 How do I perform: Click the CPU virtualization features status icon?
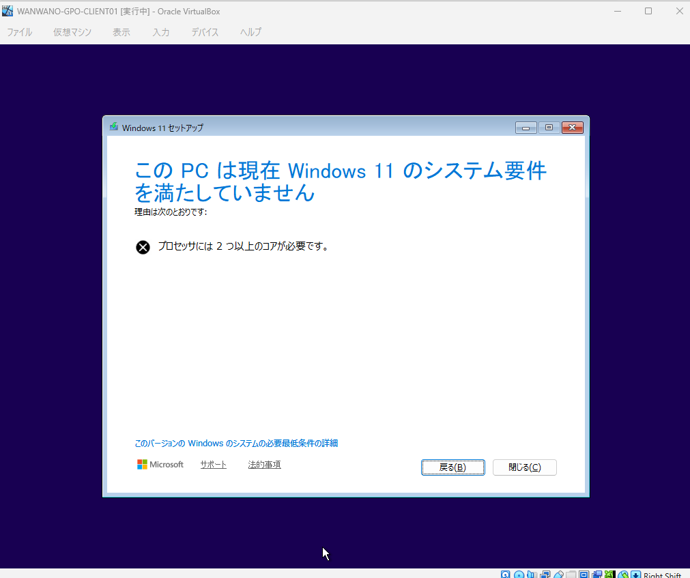point(610,575)
